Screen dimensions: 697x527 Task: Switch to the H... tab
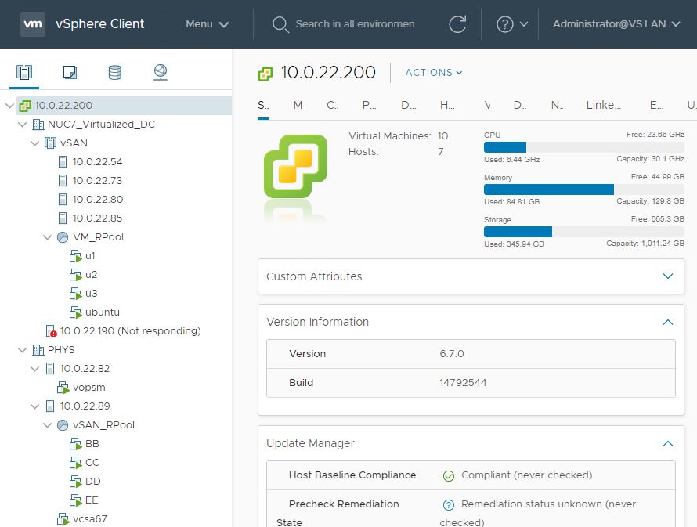[x=447, y=105]
